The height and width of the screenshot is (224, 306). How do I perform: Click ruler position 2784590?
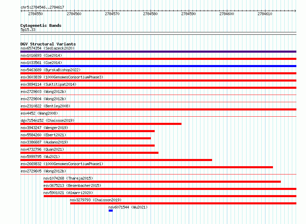pos(188,14)
